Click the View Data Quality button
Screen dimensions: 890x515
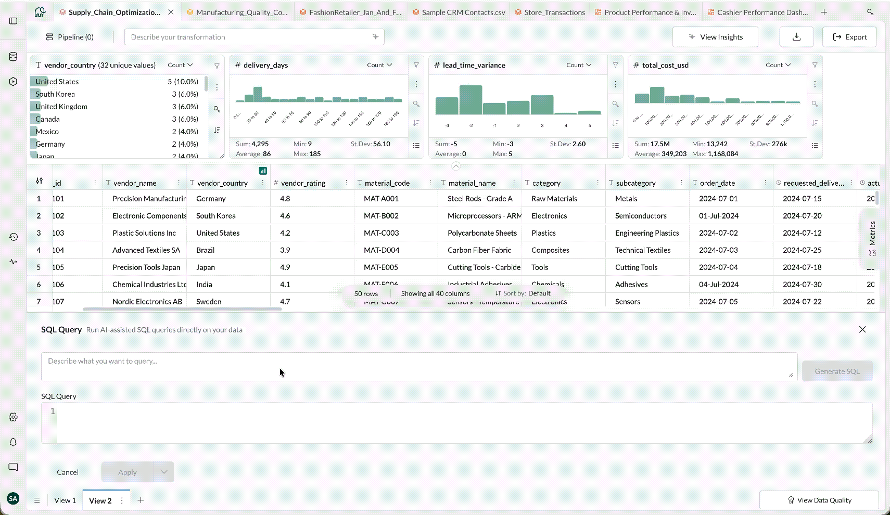819,500
